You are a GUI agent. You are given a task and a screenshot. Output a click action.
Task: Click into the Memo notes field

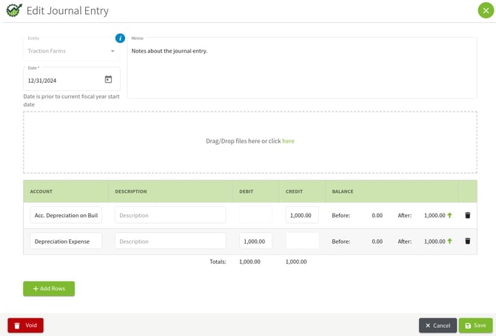pyautogui.click(x=302, y=70)
